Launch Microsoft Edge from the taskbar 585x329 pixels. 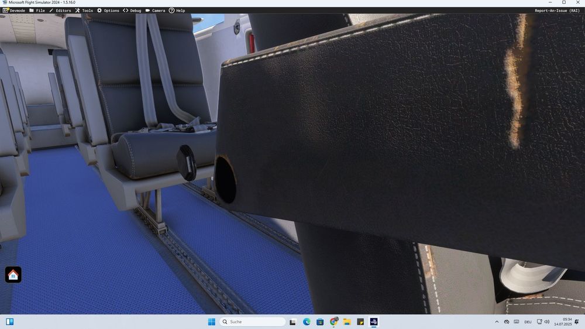pyautogui.click(x=307, y=322)
